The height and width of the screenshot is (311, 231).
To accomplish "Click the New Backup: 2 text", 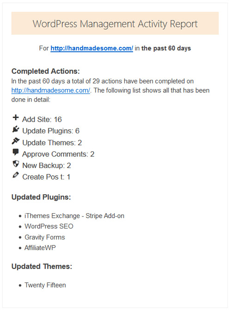I will tap(47, 165).
